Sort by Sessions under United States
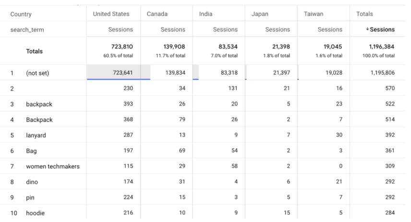The image size is (411, 222). pos(121,30)
